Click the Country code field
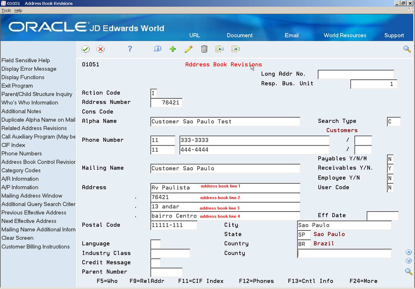 (304, 244)
